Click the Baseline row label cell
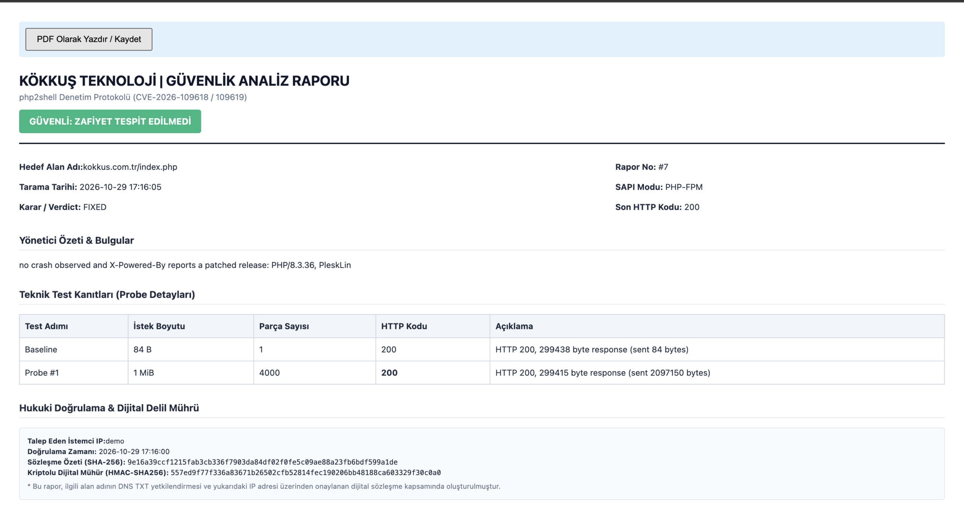The width and height of the screenshot is (964, 527). pos(74,349)
